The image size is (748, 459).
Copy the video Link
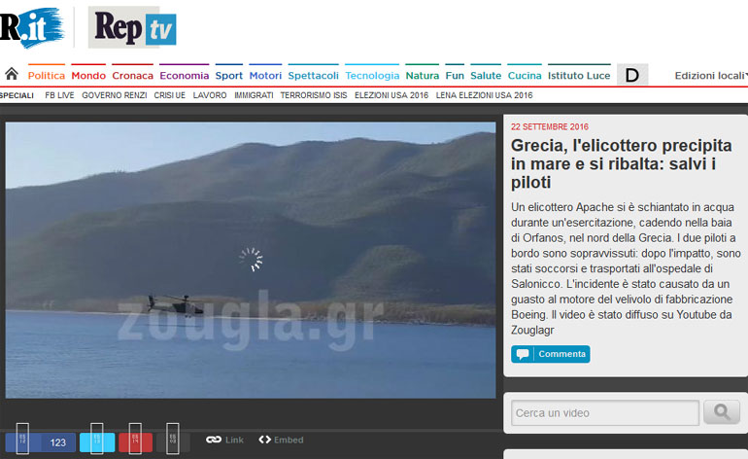[x=224, y=441]
